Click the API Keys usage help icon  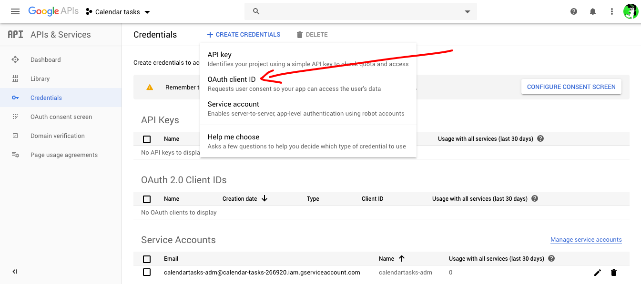540,139
